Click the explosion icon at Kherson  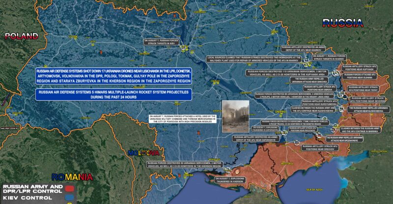pos(228,170)
